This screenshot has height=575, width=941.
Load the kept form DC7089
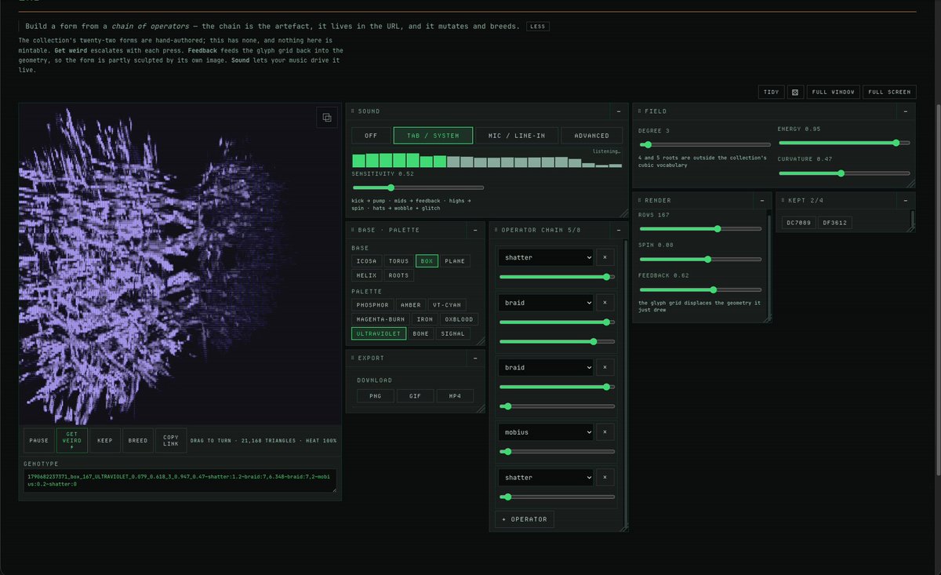pos(798,223)
